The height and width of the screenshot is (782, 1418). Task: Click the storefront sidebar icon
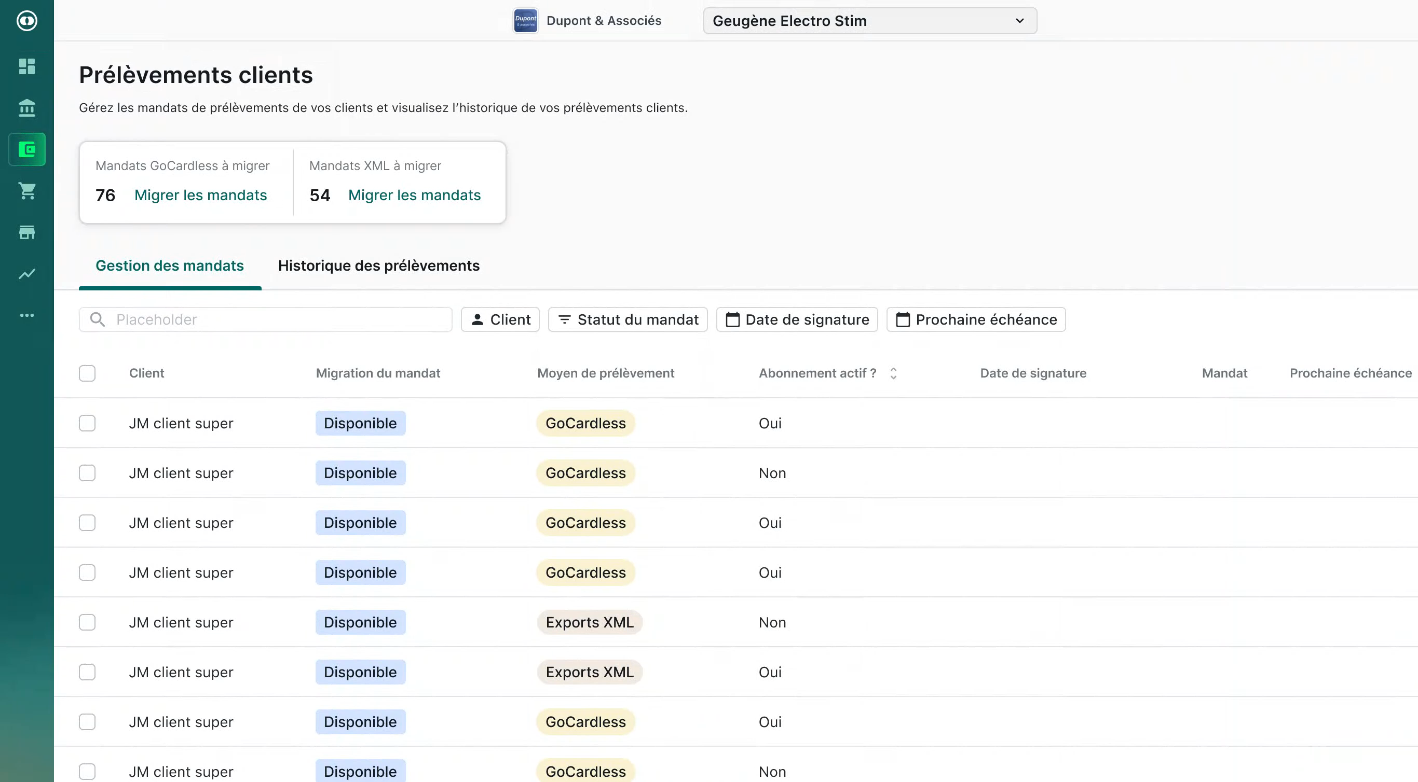click(27, 233)
